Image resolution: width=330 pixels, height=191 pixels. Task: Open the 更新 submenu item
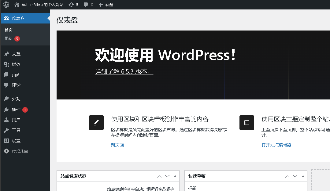(x=9, y=39)
